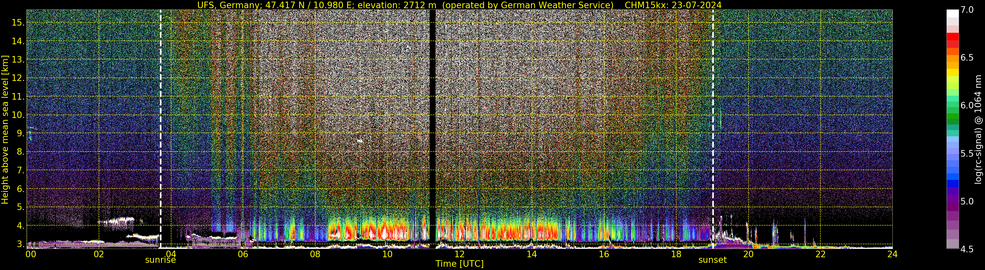Click the colorbar tick value '5.5'
Image resolution: width=985 pixels, height=270 pixels.
tap(967, 154)
